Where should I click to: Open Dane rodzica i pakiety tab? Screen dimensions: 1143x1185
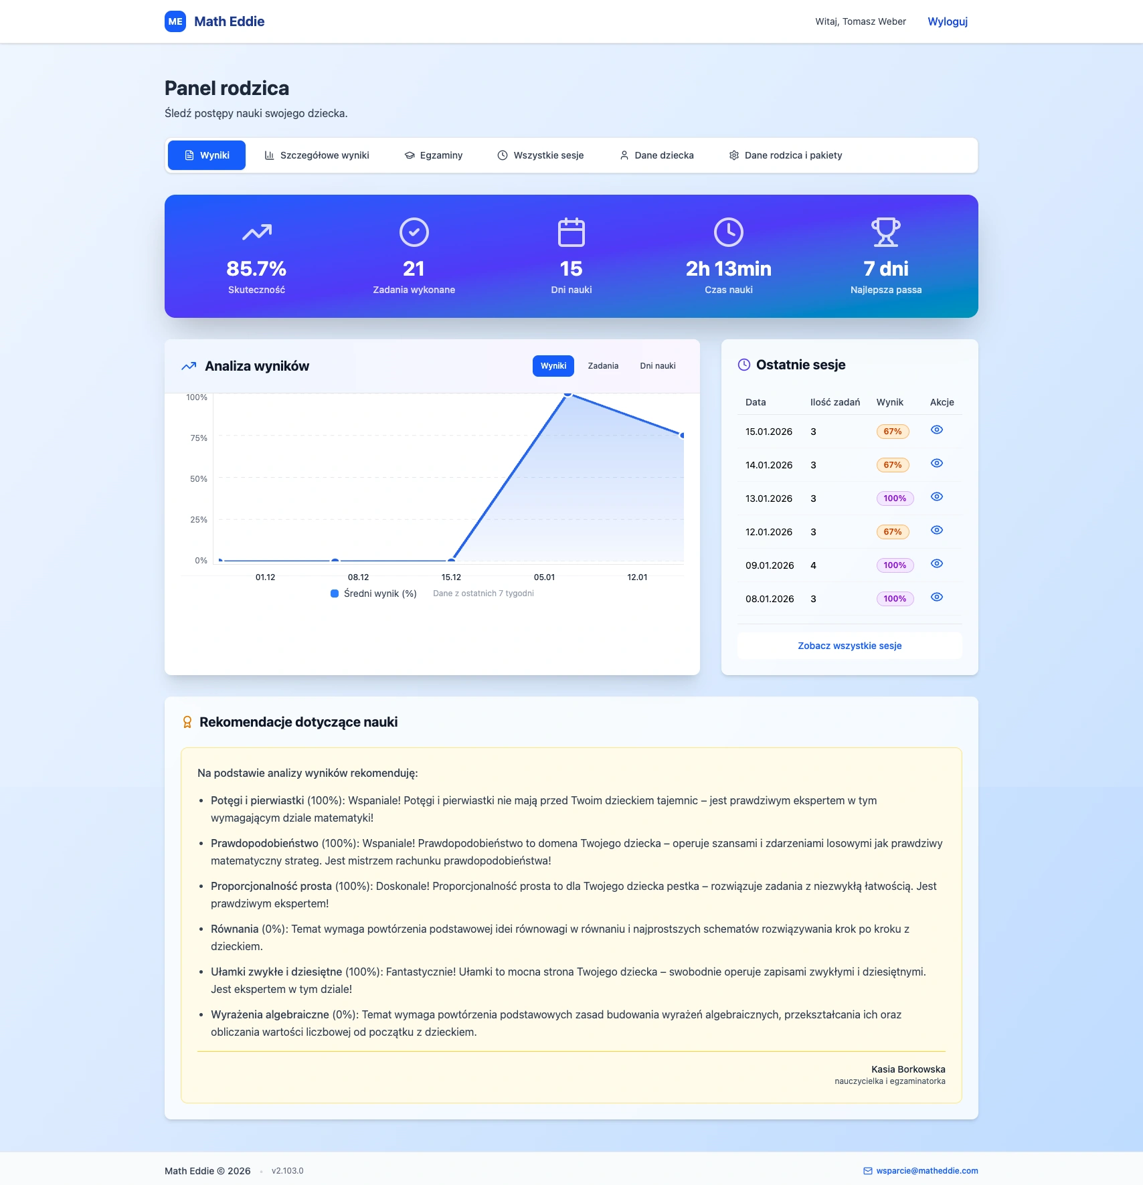click(x=786, y=155)
